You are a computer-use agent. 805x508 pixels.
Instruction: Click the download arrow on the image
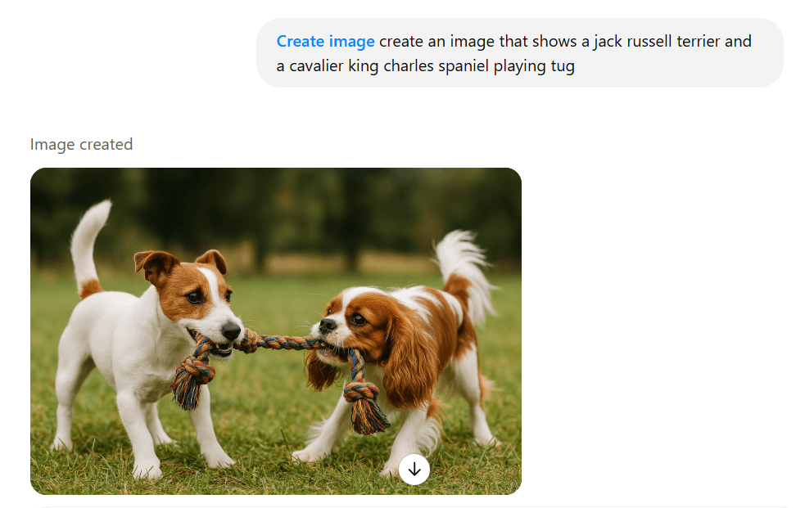[x=414, y=469]
